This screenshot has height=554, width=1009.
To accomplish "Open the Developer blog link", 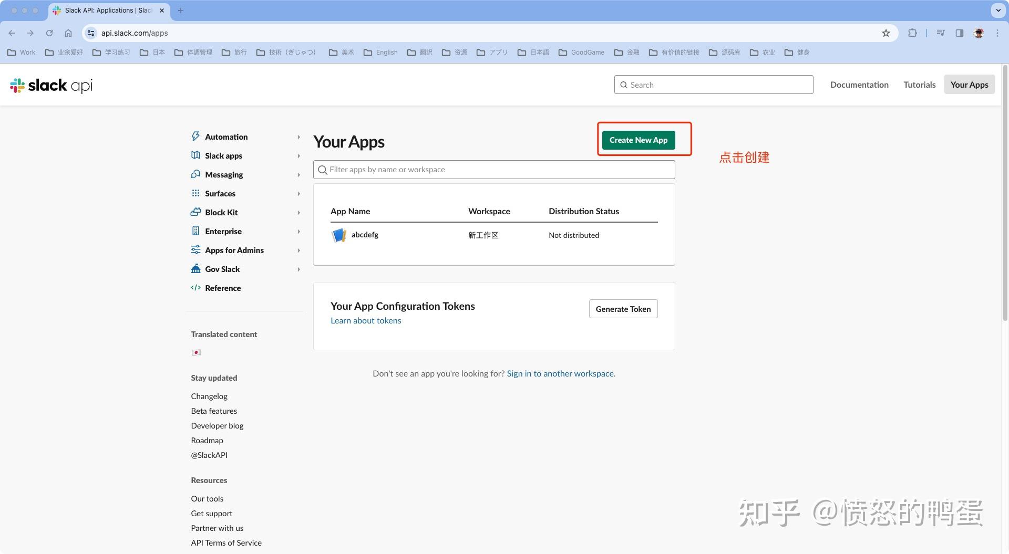I will (217, 425).
